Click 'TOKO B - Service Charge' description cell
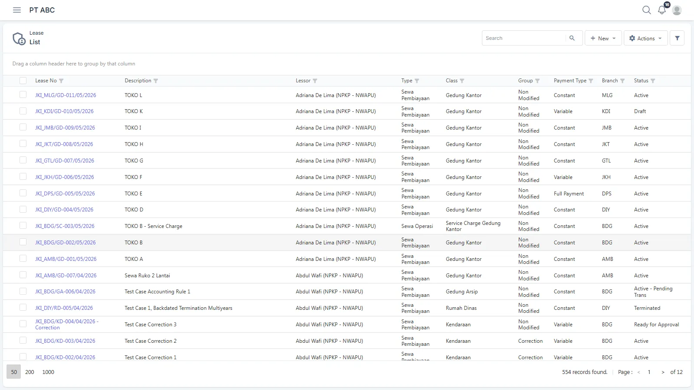This screenshot has width=694, height=390. [x=154, y=226]
